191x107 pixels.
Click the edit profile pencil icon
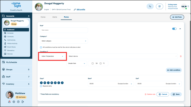(75, 10)
